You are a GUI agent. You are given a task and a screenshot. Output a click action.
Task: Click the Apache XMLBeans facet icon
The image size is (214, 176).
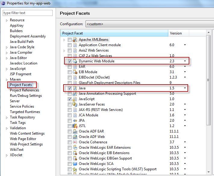point(75,40)
